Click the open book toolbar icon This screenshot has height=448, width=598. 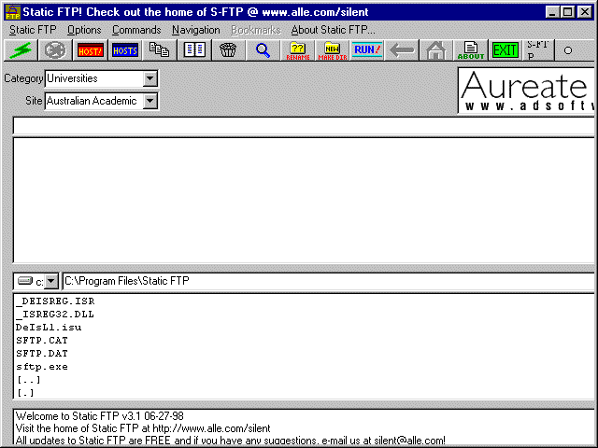194,50
